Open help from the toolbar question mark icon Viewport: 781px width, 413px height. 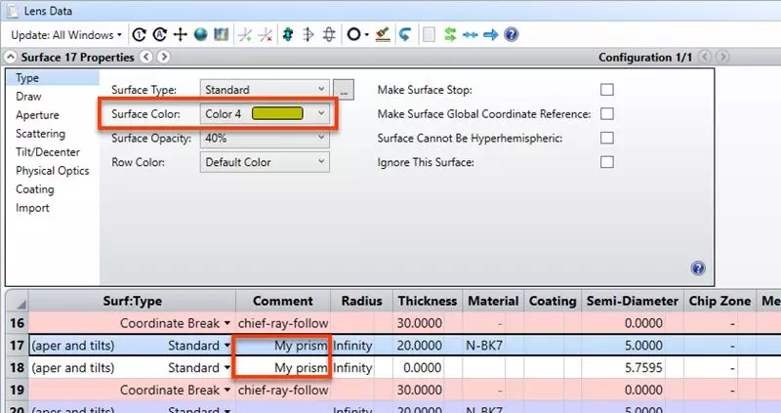tap(511, 34)
